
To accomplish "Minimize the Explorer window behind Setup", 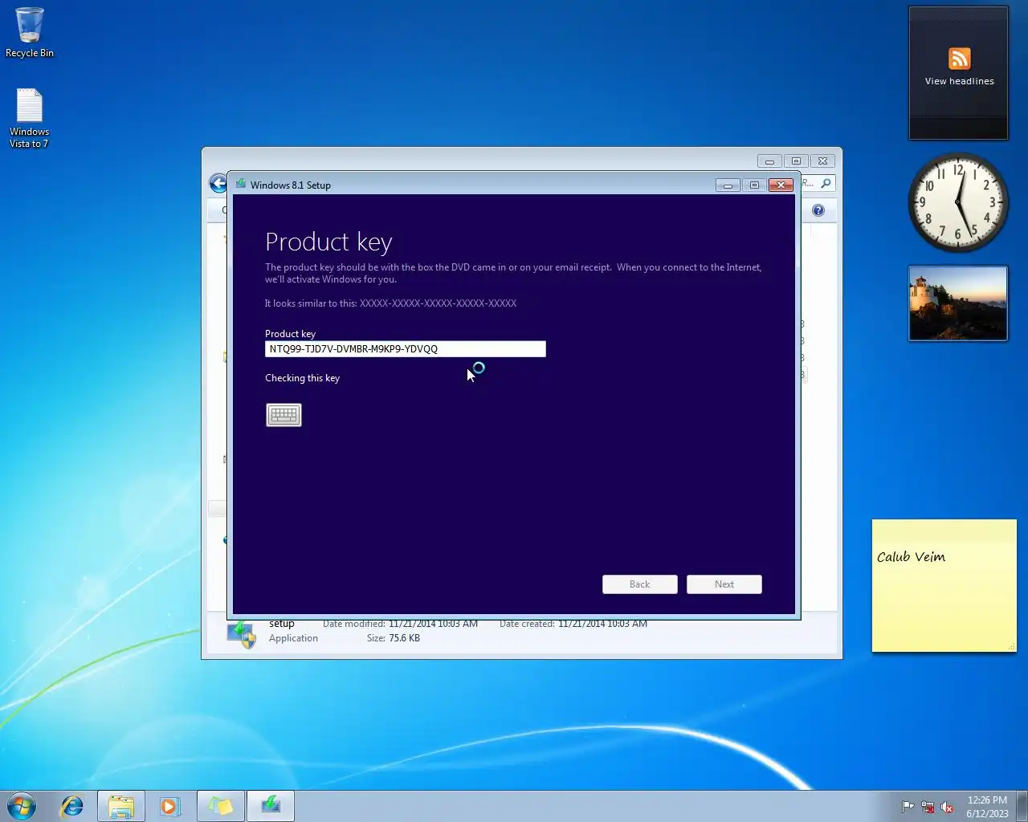I will click(769, 161).
